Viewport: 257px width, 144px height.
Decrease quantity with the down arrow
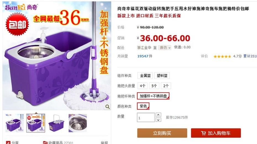[158, 120]
